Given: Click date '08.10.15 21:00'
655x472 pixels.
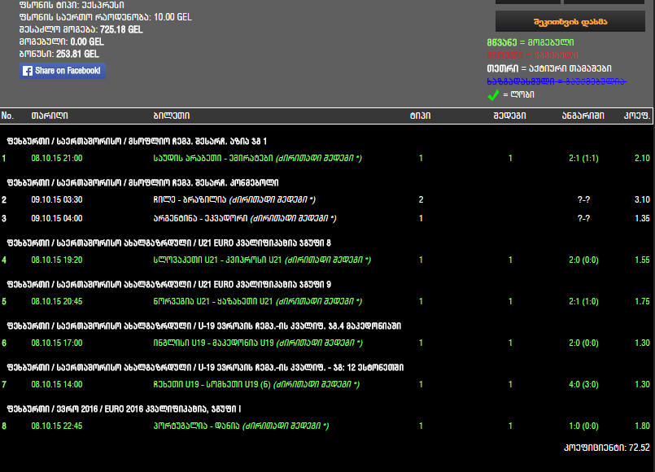Looking at the screenshot, I should point(57,159).
